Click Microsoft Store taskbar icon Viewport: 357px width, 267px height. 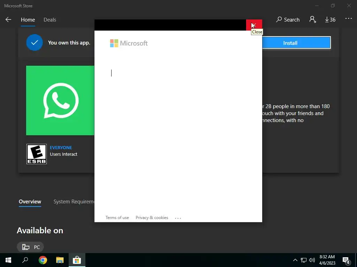tap(77, 260)
